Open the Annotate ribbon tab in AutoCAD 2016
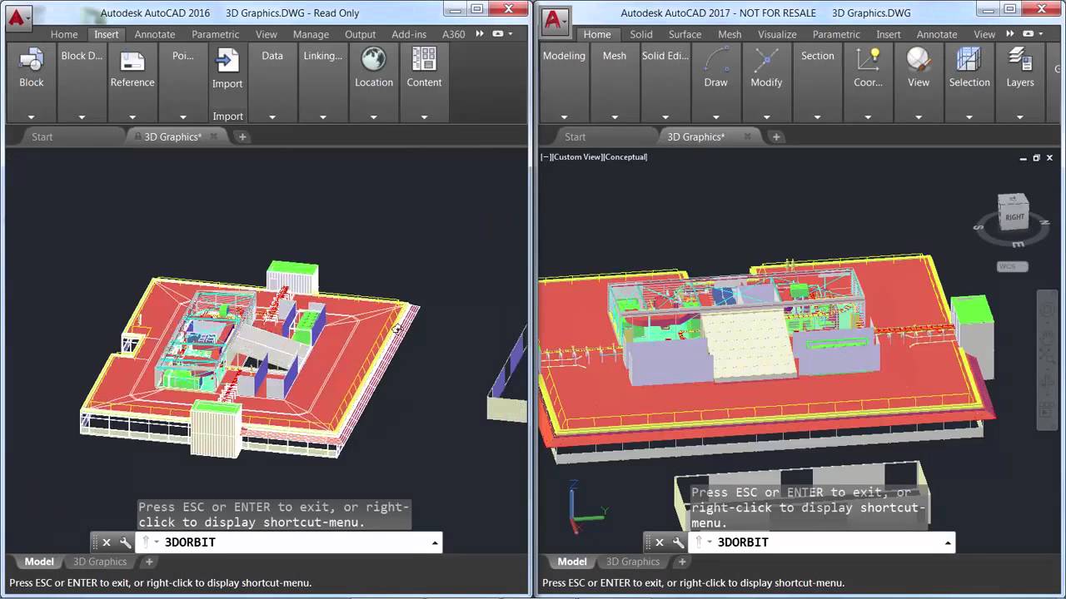This screenshot has height=599, width=1066. pos(155,34)
